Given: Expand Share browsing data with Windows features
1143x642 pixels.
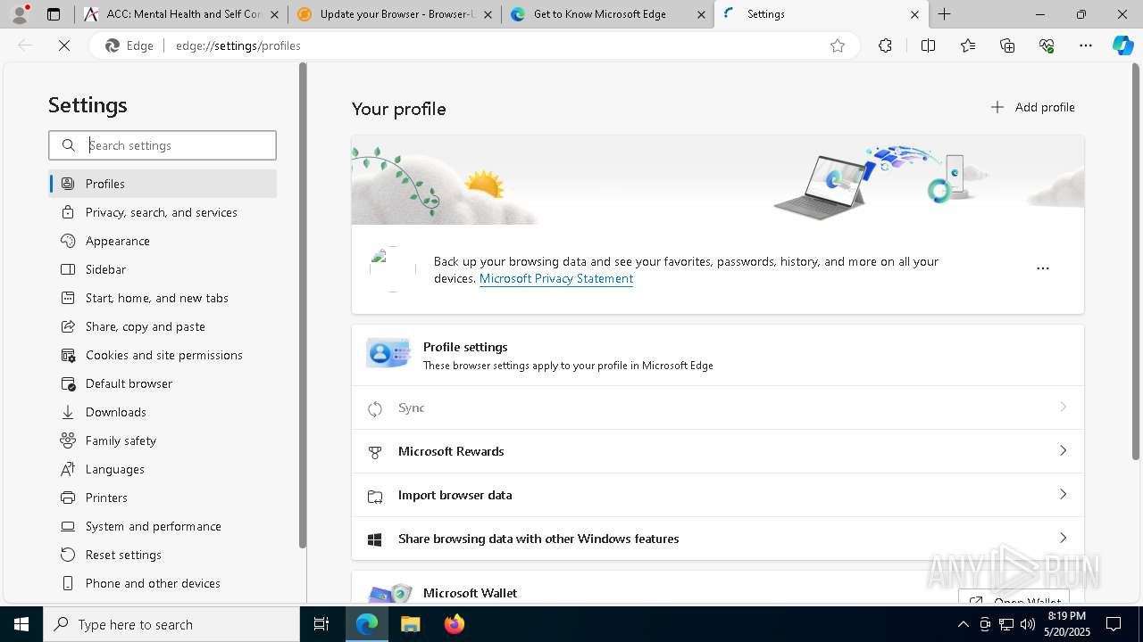Looking at the screenshot, I should [718, 539].
